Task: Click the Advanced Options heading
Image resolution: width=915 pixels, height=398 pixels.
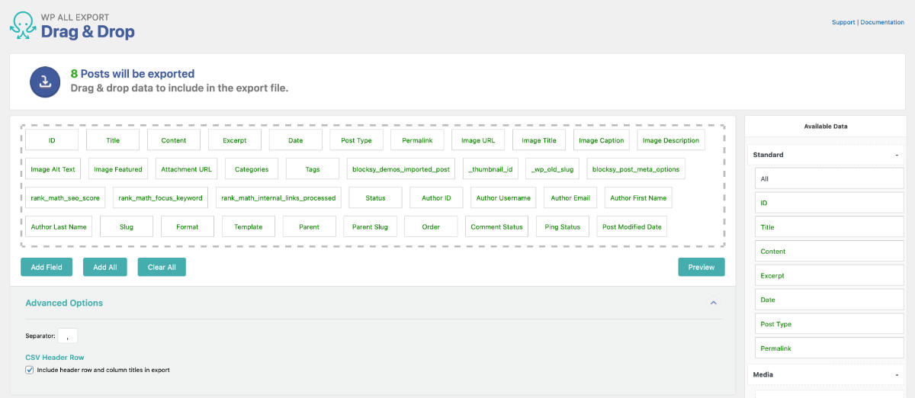Action: pos(64,303)
